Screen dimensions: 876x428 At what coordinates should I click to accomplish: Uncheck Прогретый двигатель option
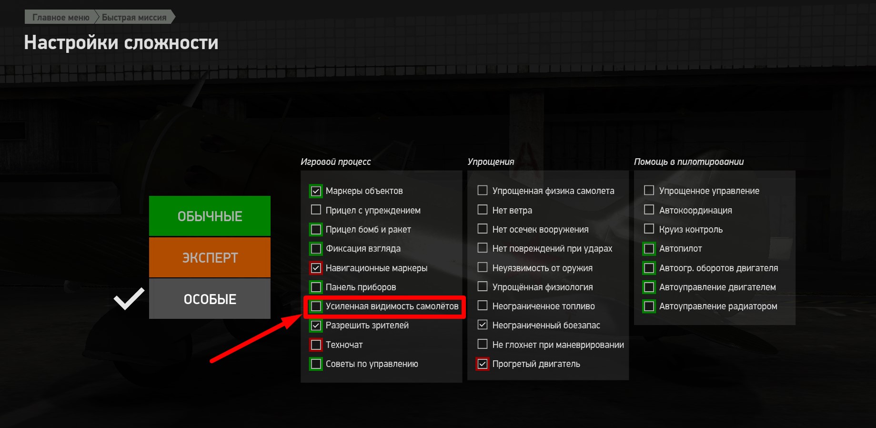coord(483,364)
